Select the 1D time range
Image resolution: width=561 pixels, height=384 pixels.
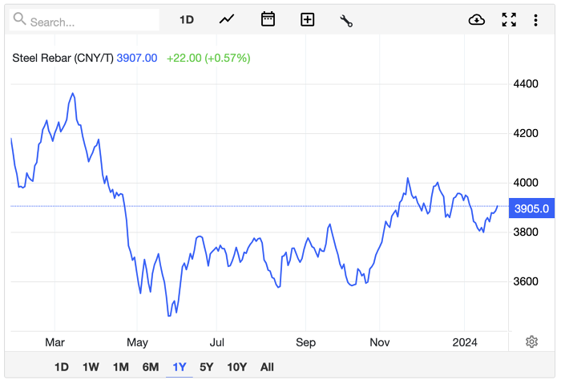coord(62,367)
